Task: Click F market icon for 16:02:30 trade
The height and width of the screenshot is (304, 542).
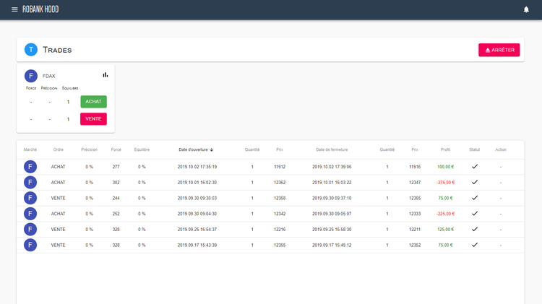Action: click(30, 183)
